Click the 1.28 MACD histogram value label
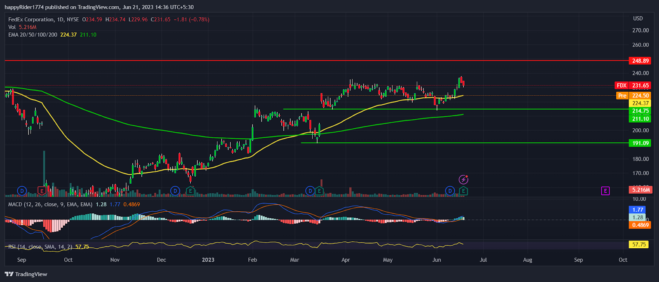 (638, 217)
